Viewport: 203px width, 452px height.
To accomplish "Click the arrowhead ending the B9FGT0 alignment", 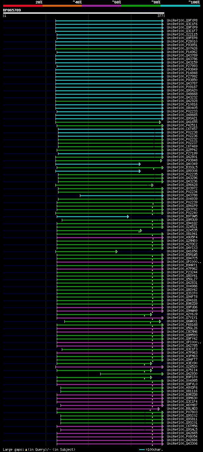I will pyautogui.click(x=151, y=377).
